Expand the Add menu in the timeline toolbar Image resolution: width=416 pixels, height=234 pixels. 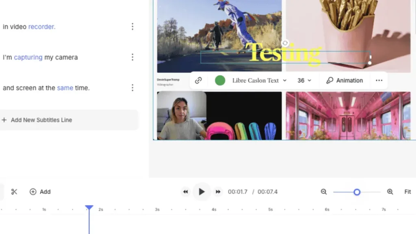(x=40, y=191)
